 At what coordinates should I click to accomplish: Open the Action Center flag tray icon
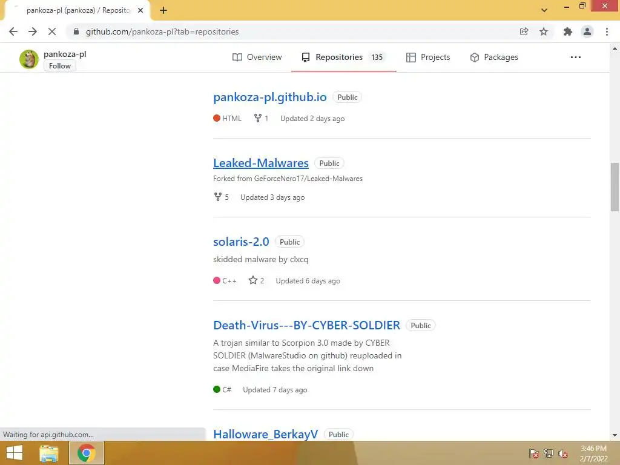(533, 453)
